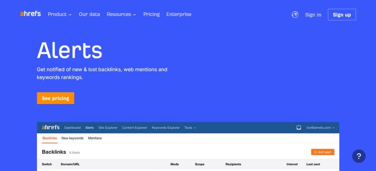
Task: Open bot@ahrefs.com account dropdown
Action: [321, 128]
